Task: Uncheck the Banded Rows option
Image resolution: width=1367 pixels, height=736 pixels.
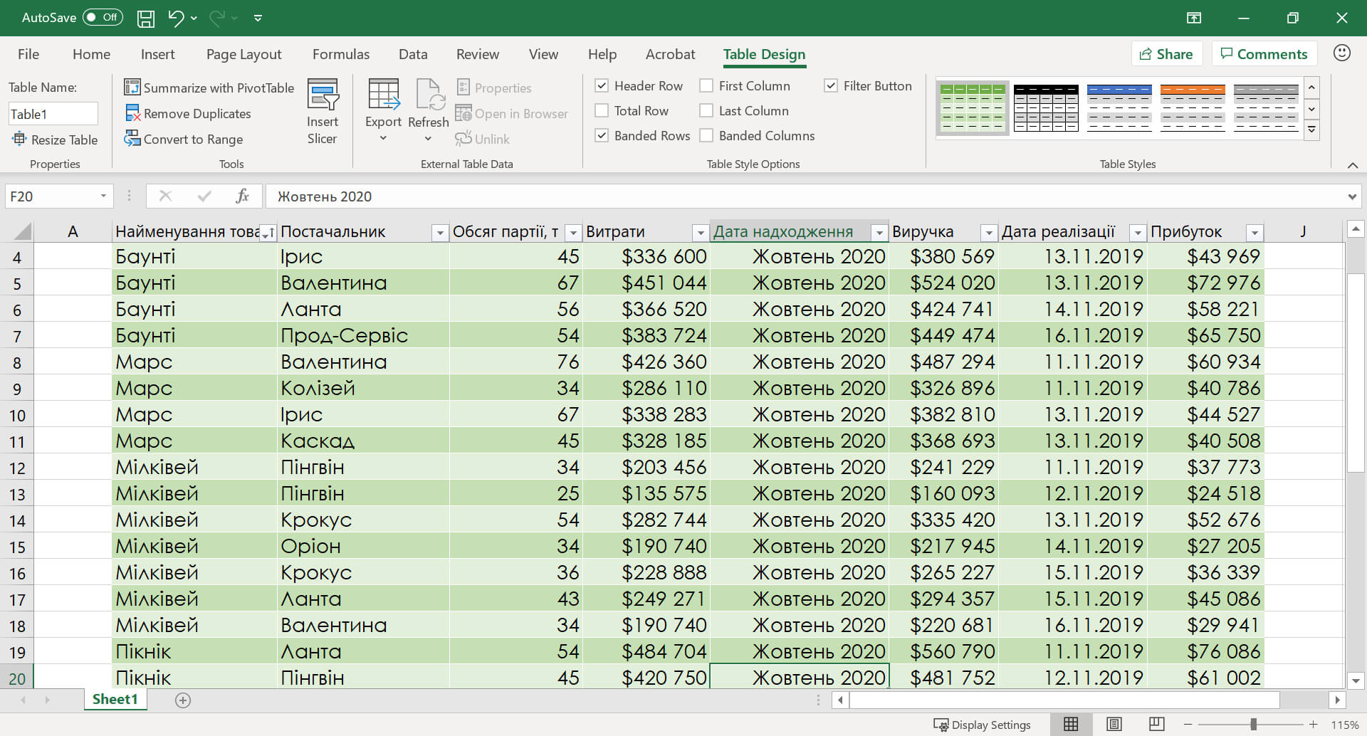Action: click(602, 136)
